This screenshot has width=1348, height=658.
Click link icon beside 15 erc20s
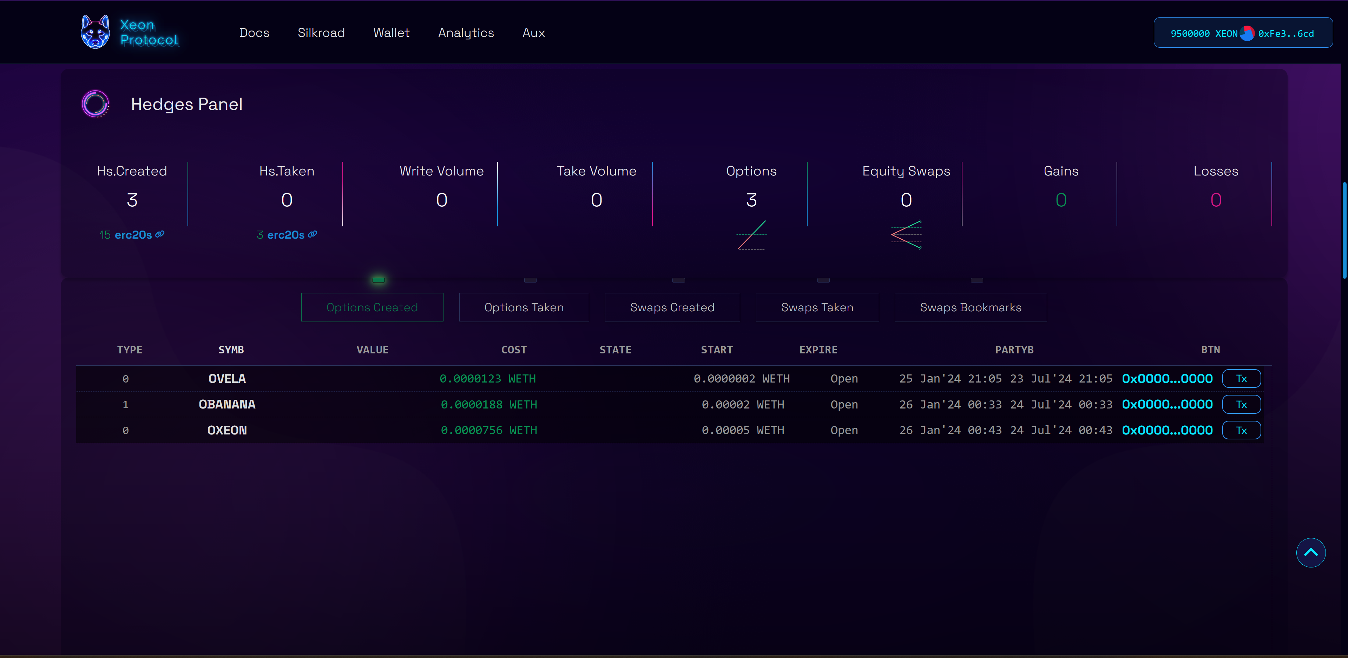pyautogui.click(x=160, y=234)
